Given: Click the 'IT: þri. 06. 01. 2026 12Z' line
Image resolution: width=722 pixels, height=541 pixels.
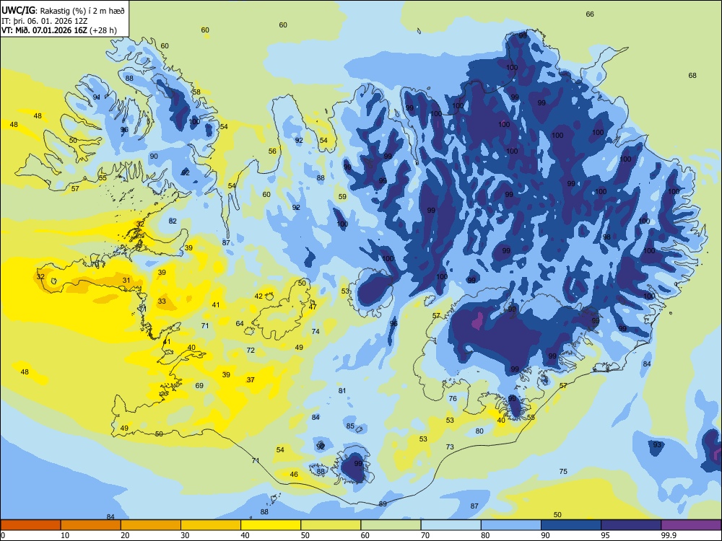Looking at the screenshot, I should pos(44,21).
